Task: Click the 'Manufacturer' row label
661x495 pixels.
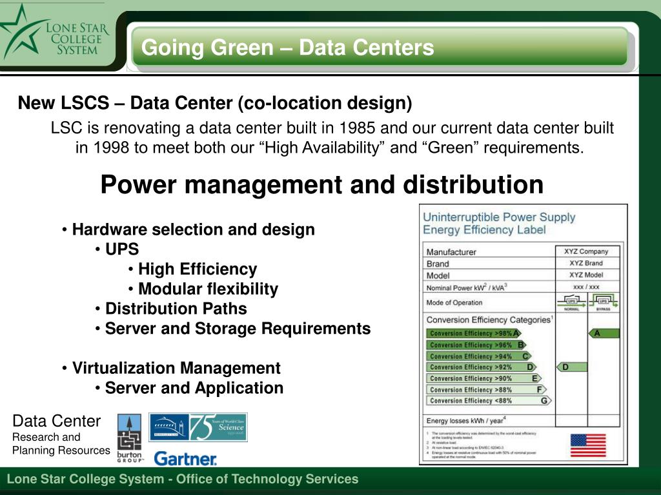Action: point(451,252)
